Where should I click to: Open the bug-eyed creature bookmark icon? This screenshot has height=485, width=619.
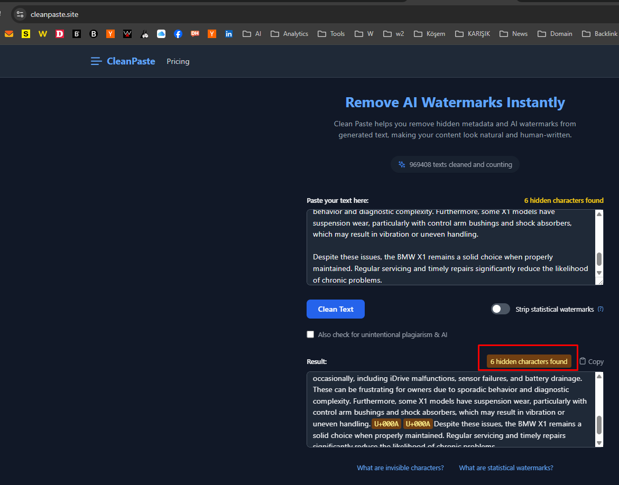[144, 34]
